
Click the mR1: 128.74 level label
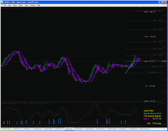149,12
